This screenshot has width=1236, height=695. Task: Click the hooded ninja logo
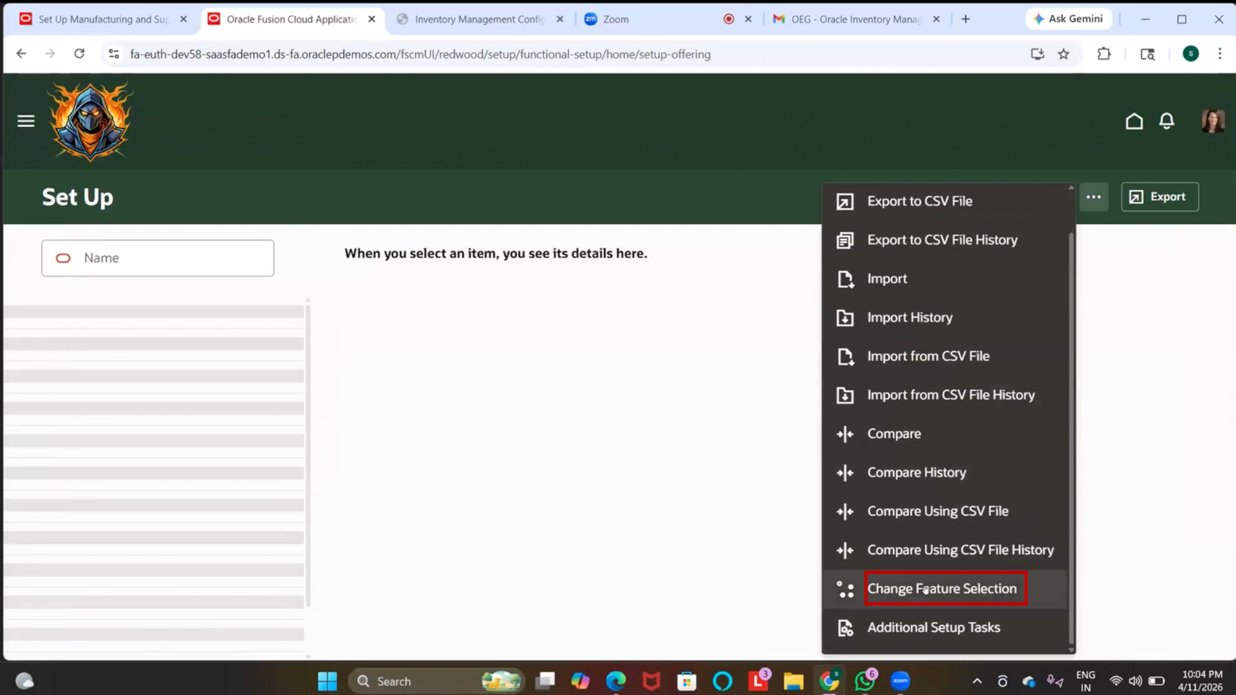90,121
